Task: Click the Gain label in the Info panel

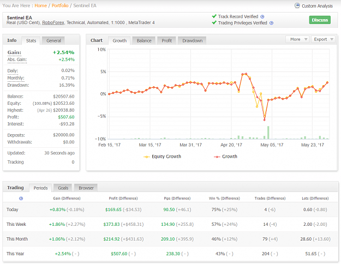Action: (14, 52)
